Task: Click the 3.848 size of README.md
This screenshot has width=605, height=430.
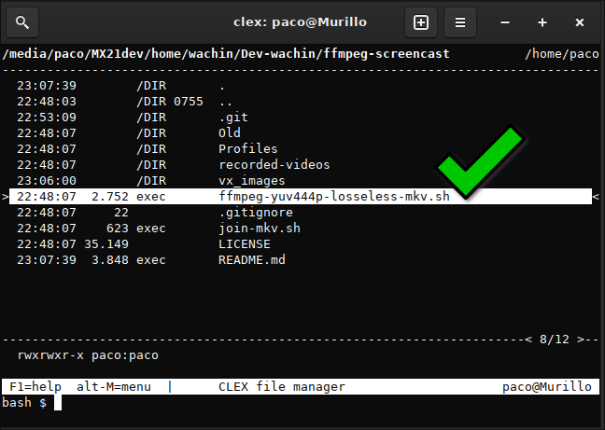Action: click(x=110, y=259)
